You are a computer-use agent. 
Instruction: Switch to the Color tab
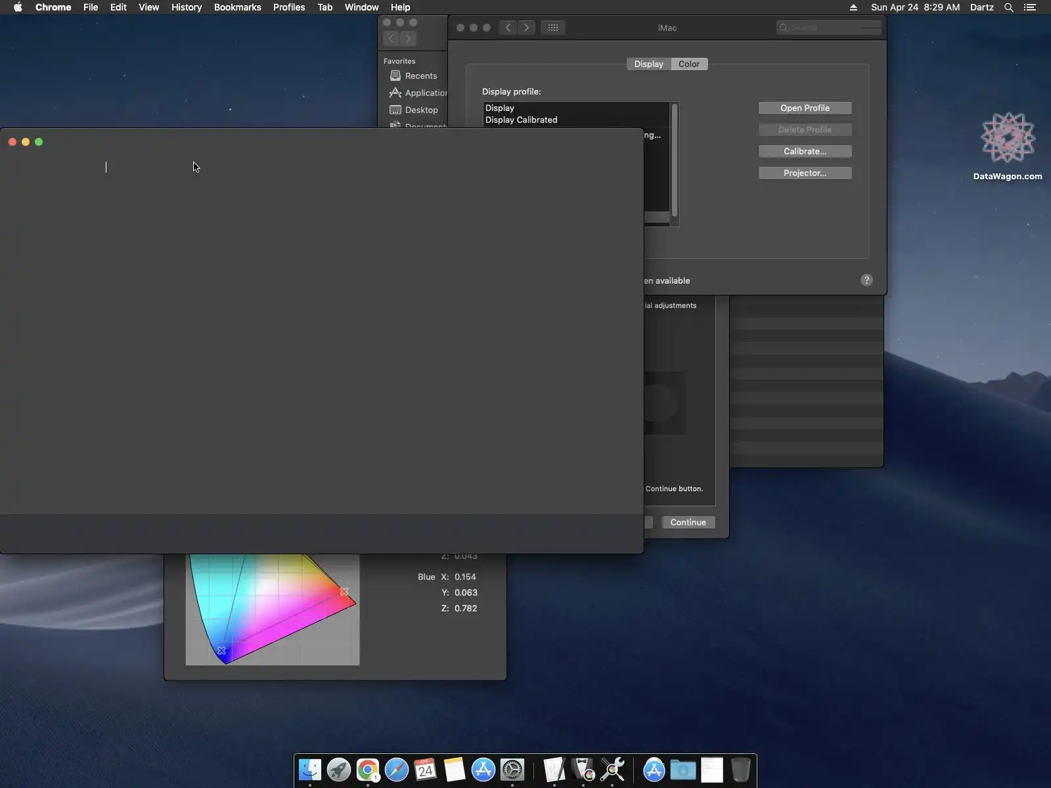pos(689,64)
